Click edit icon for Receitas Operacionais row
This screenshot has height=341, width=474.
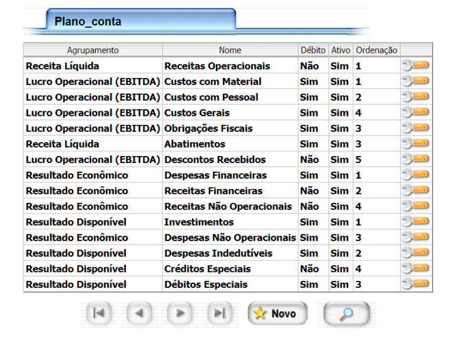click(x=416, y=66)
